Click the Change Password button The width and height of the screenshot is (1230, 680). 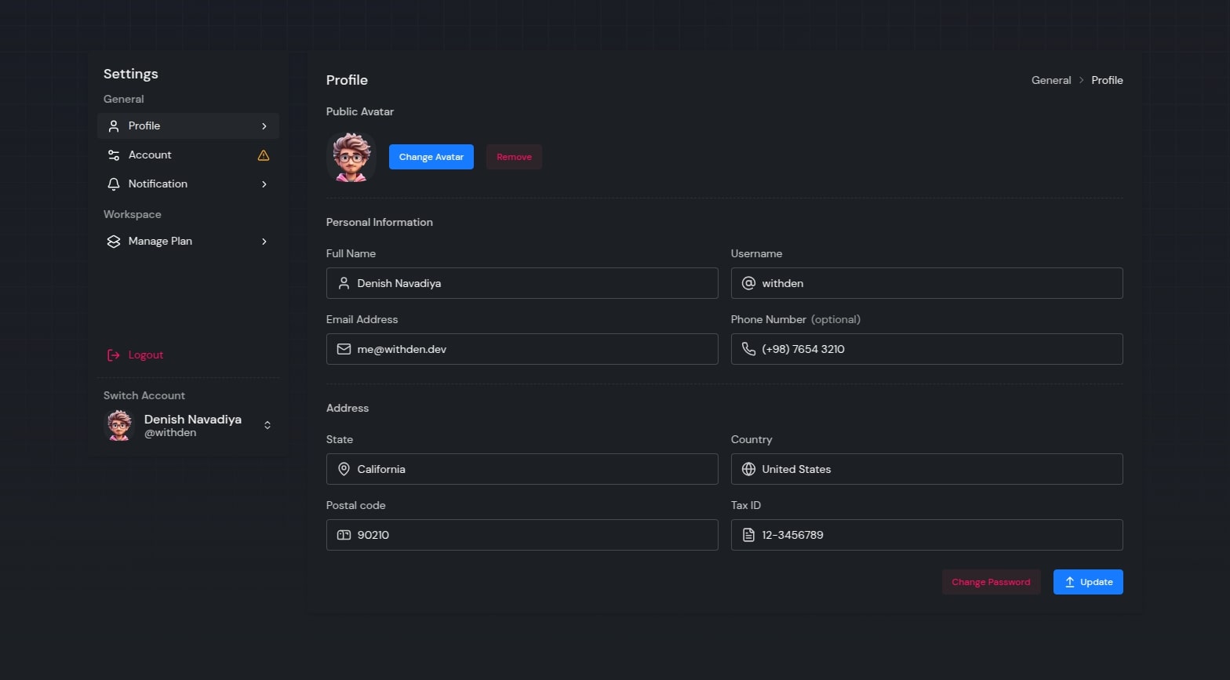tap(991, 582)
